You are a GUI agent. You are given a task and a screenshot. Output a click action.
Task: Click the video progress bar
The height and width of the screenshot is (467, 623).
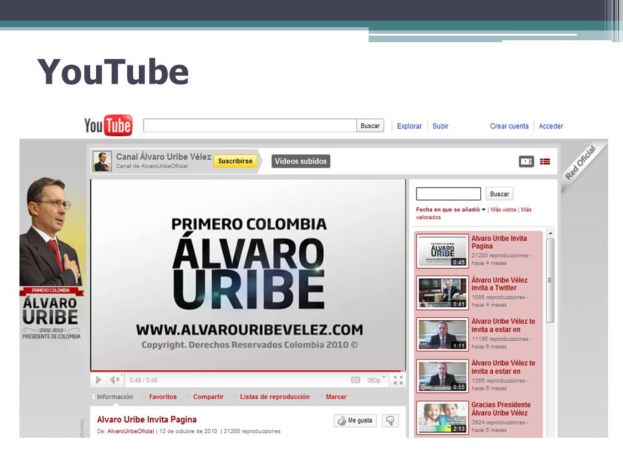[248, 371]
